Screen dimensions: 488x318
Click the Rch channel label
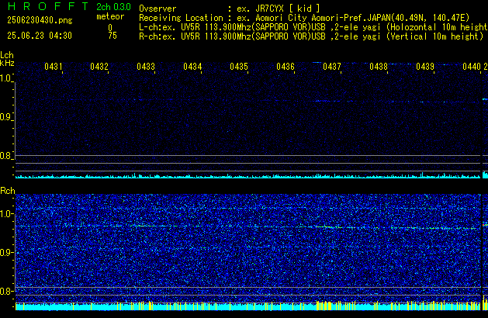coord(8,191)
